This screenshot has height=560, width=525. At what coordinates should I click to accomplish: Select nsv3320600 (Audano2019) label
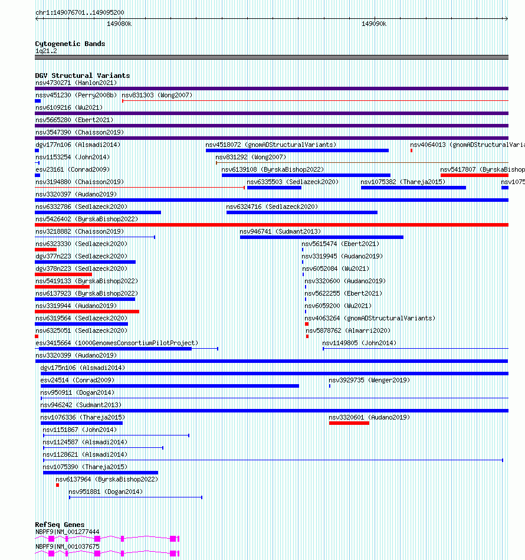[345, 281]
